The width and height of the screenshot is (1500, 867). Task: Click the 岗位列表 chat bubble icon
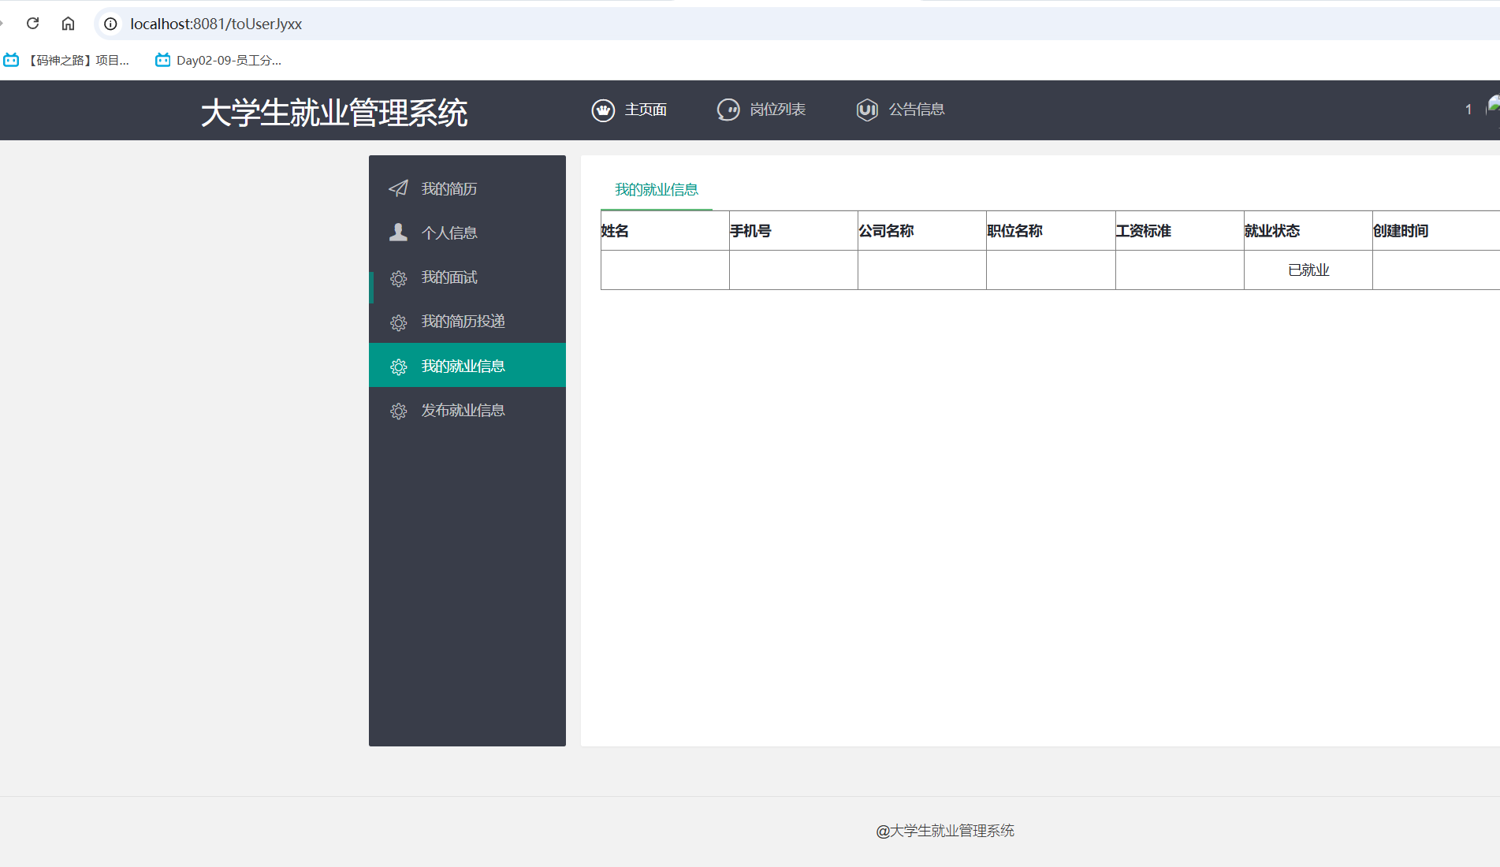tap(728, 110)
